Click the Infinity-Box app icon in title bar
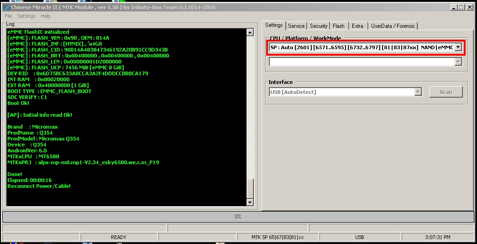 coord(6,7)
